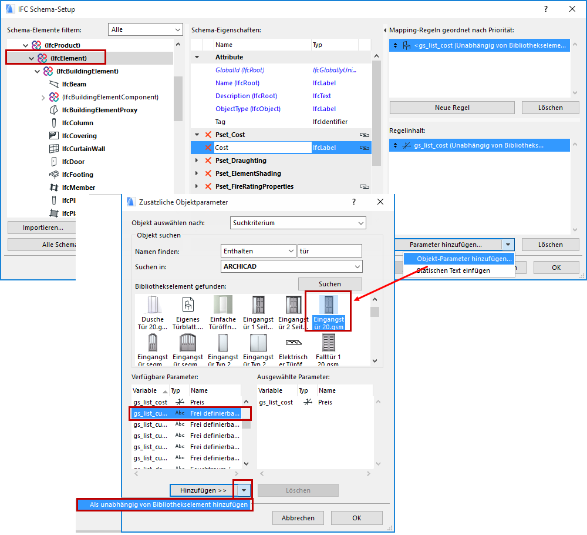Click into the search text field containing 'tür'

[330, 251]
